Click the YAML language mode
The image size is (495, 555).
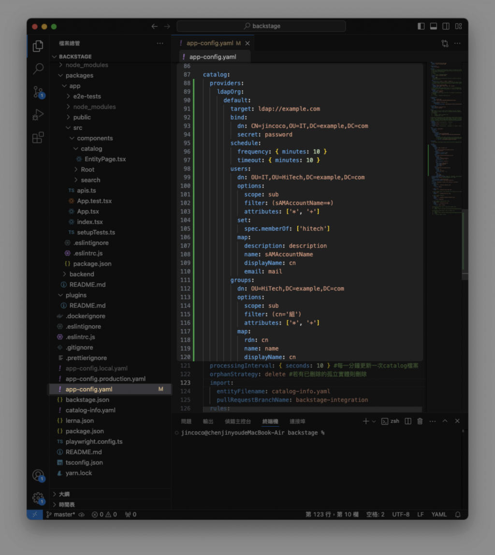pos(439,514)
